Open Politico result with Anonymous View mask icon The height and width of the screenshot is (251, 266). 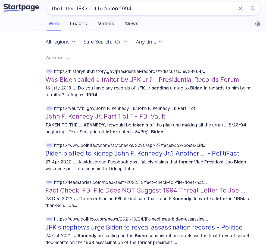[x=49, y=219]
